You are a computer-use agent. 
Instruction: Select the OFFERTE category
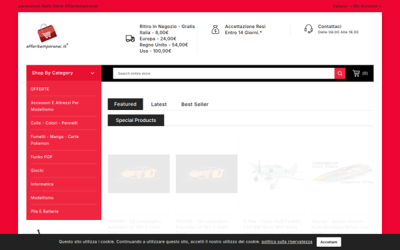(x=40, y=89)
